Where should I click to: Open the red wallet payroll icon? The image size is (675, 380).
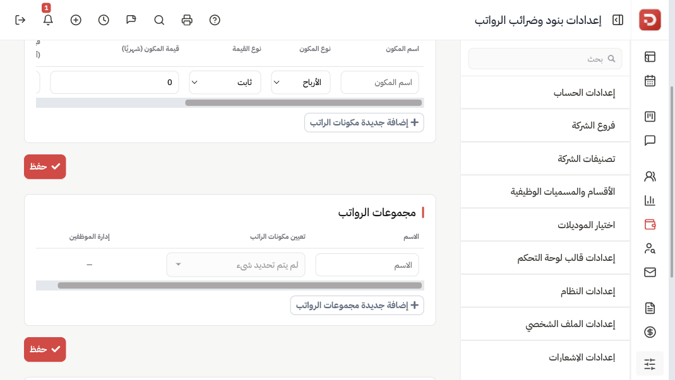(x=650, y=224)
